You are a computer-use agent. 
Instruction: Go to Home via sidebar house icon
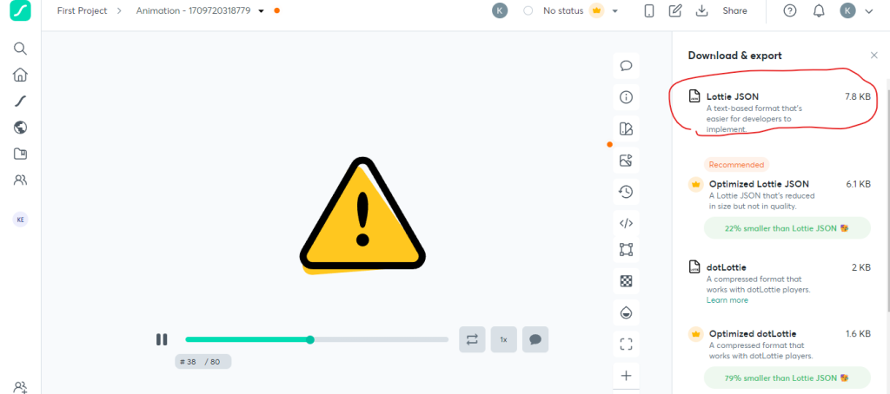click(x=20, y=75)
